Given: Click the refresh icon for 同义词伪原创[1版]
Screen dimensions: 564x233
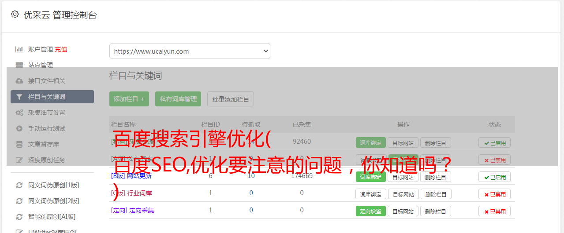Looking at the screenshot, I should pos(19,185).
